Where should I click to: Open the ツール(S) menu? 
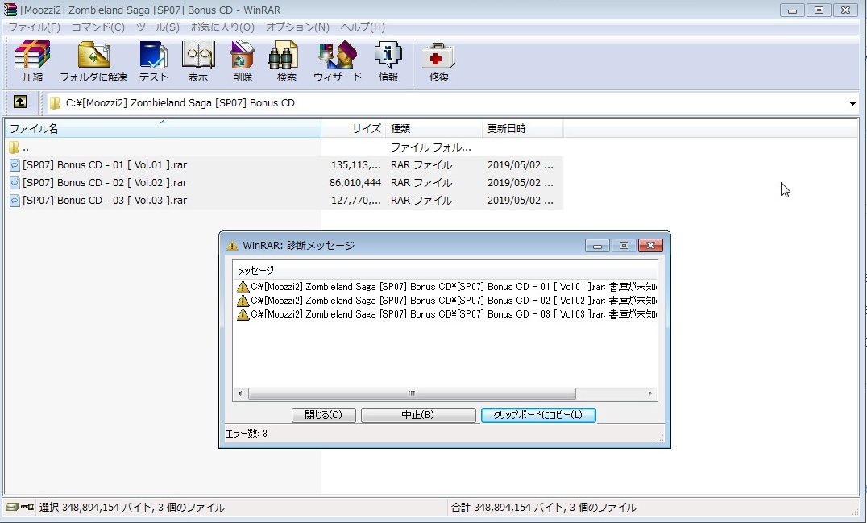pyautogui.click(x=158, y=27)
